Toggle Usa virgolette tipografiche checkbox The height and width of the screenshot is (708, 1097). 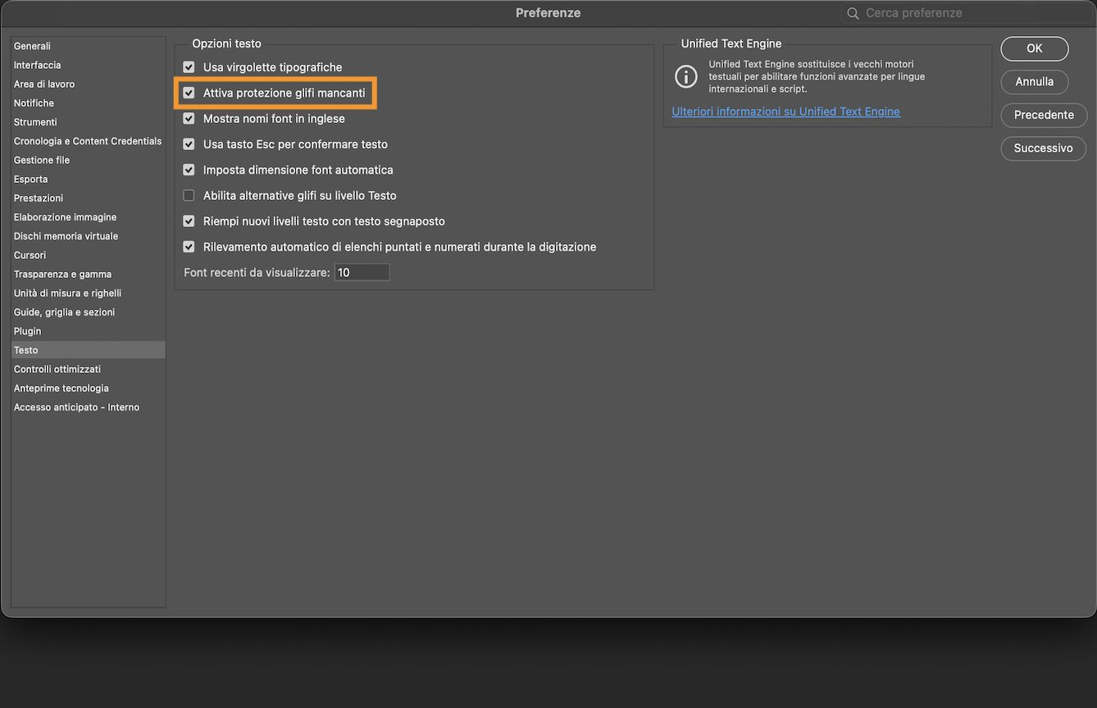pyautogui.click(x=189, y=67)
